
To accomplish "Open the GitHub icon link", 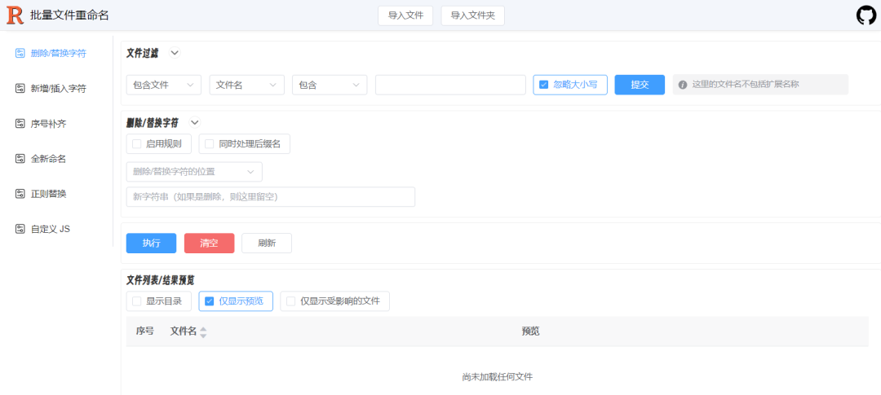I will click(x=866, y=15).
